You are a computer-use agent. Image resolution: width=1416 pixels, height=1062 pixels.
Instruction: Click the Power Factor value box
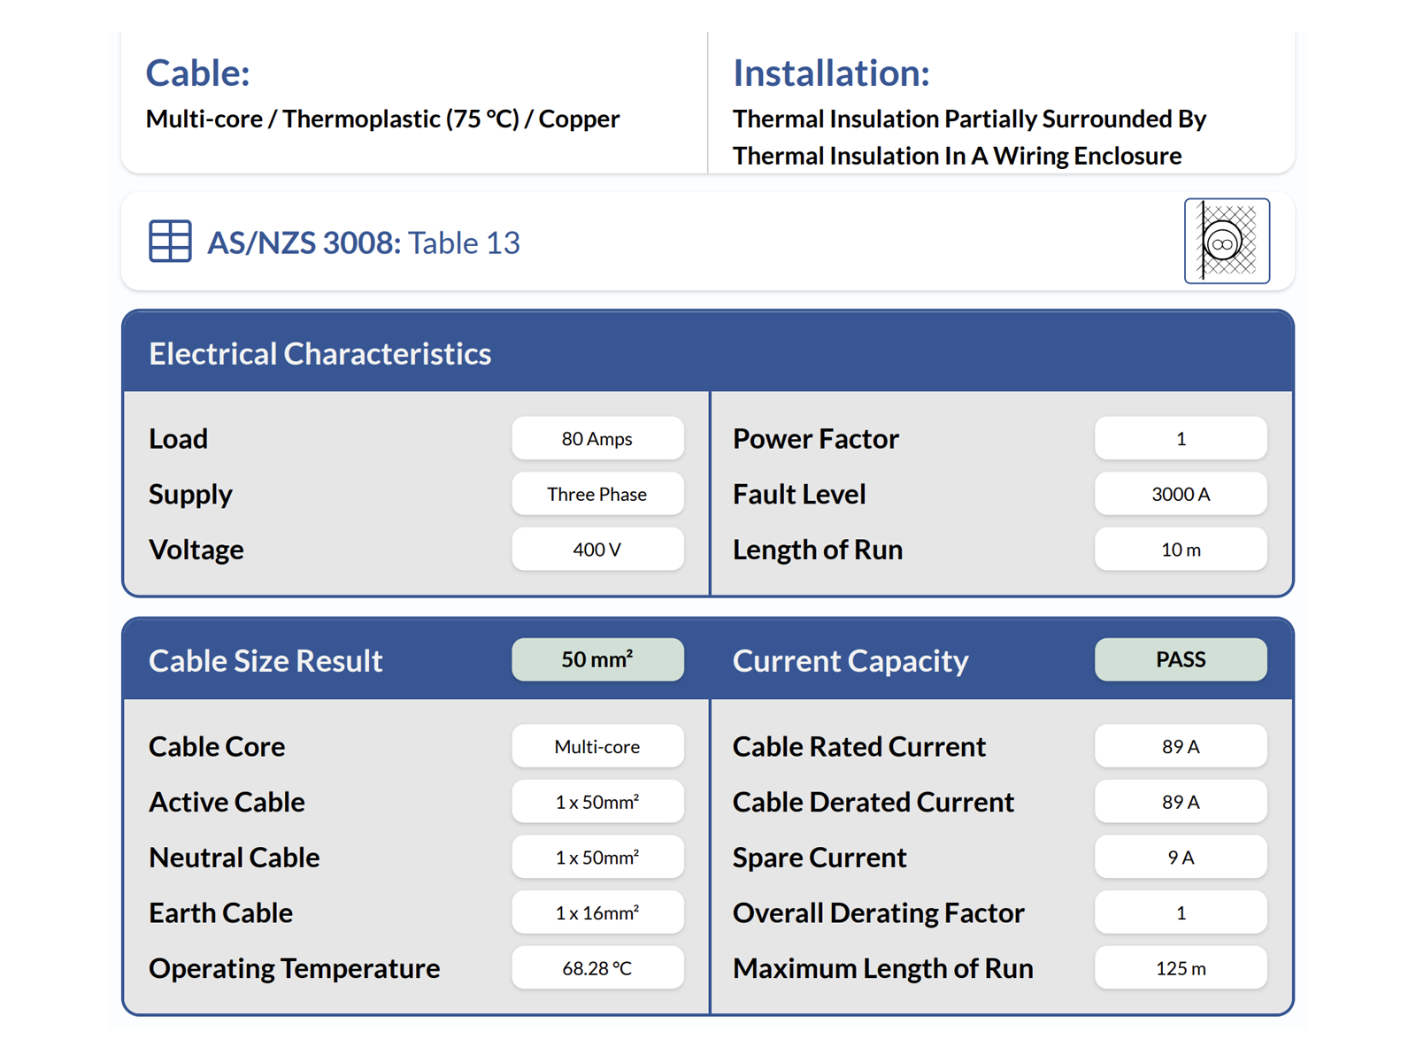click(1181, 438)
